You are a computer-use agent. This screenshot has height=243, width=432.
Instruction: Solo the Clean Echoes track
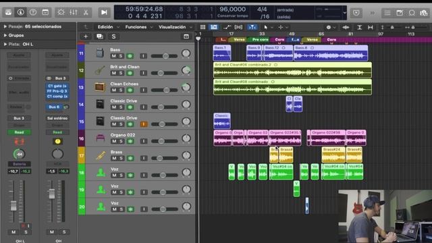121,90
